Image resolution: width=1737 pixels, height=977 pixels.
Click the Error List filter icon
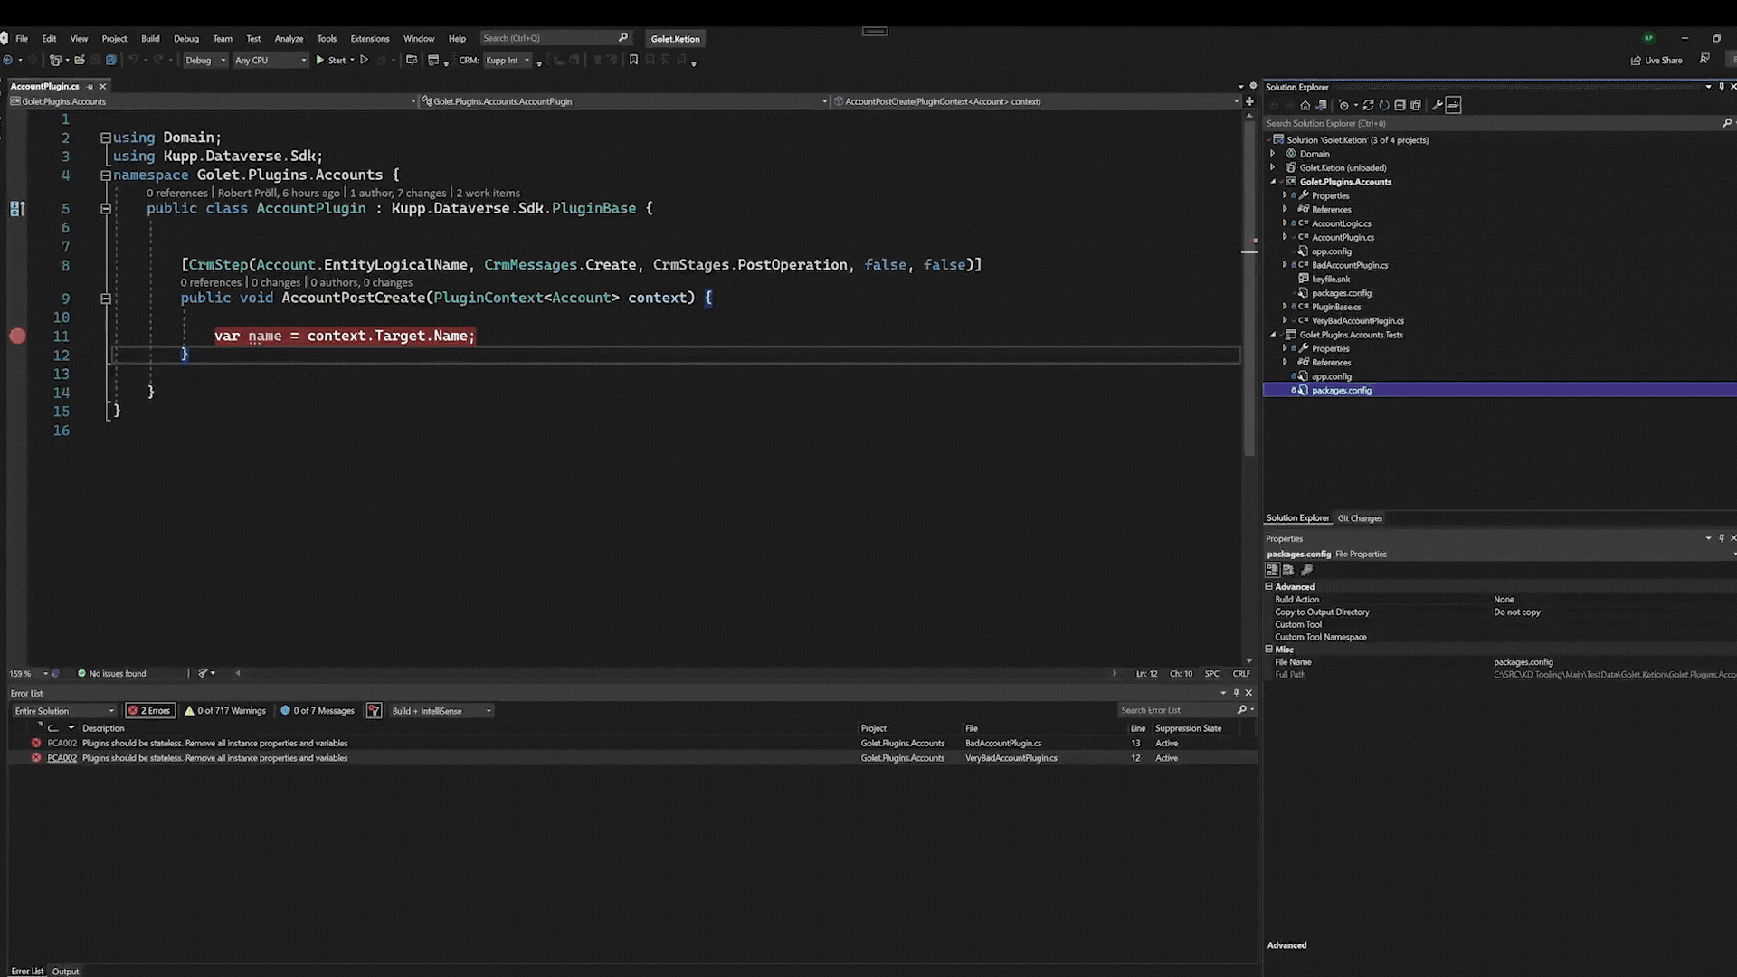tap(374, 710)
